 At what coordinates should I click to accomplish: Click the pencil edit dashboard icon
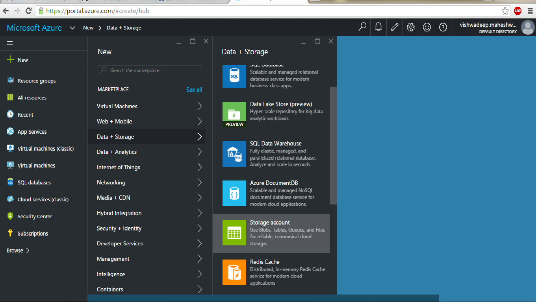tap(395, 27)
